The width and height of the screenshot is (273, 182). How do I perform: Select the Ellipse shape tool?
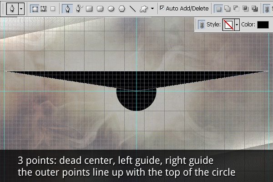click(111, 8)
